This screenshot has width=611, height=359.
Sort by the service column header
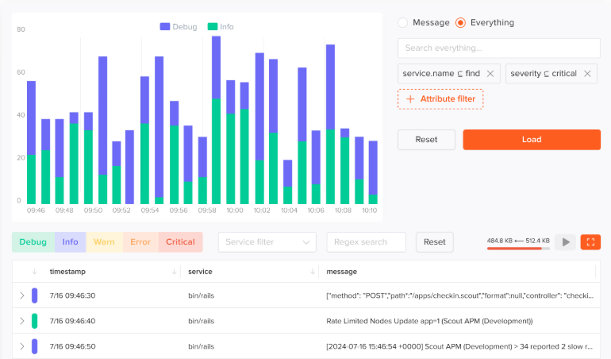coord(200,272)
